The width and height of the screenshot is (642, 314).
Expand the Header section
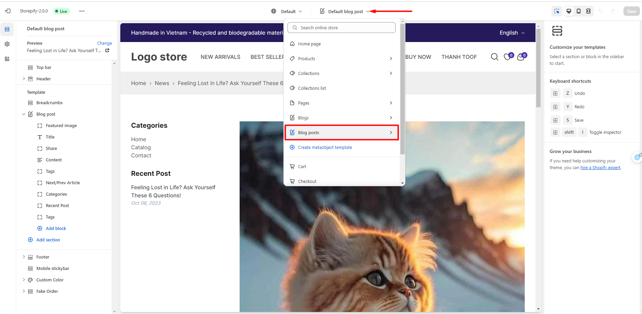[24, 79]
